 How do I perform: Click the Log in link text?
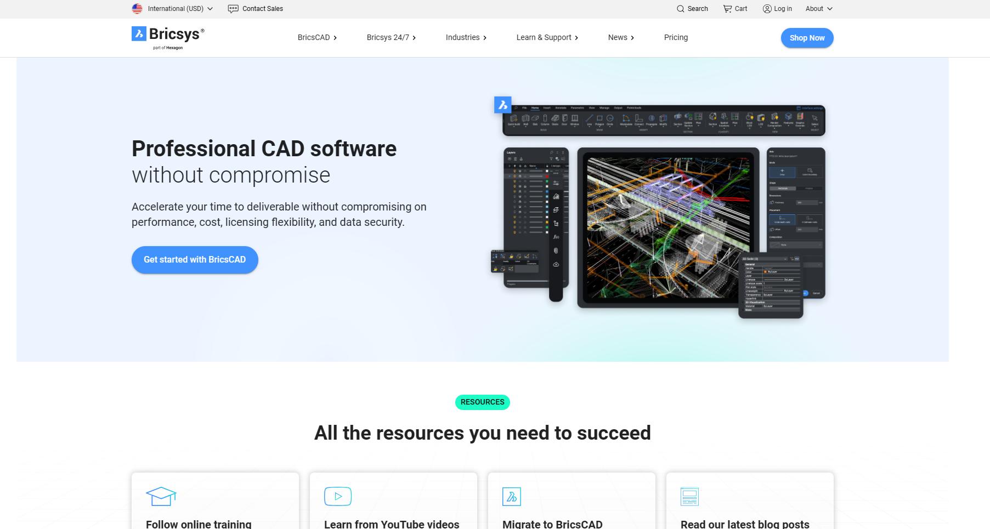point(783,9)
